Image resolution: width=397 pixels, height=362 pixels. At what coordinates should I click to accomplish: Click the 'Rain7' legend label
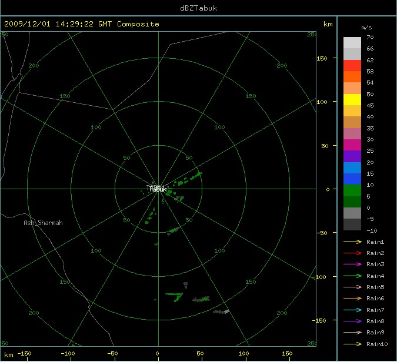375,310
